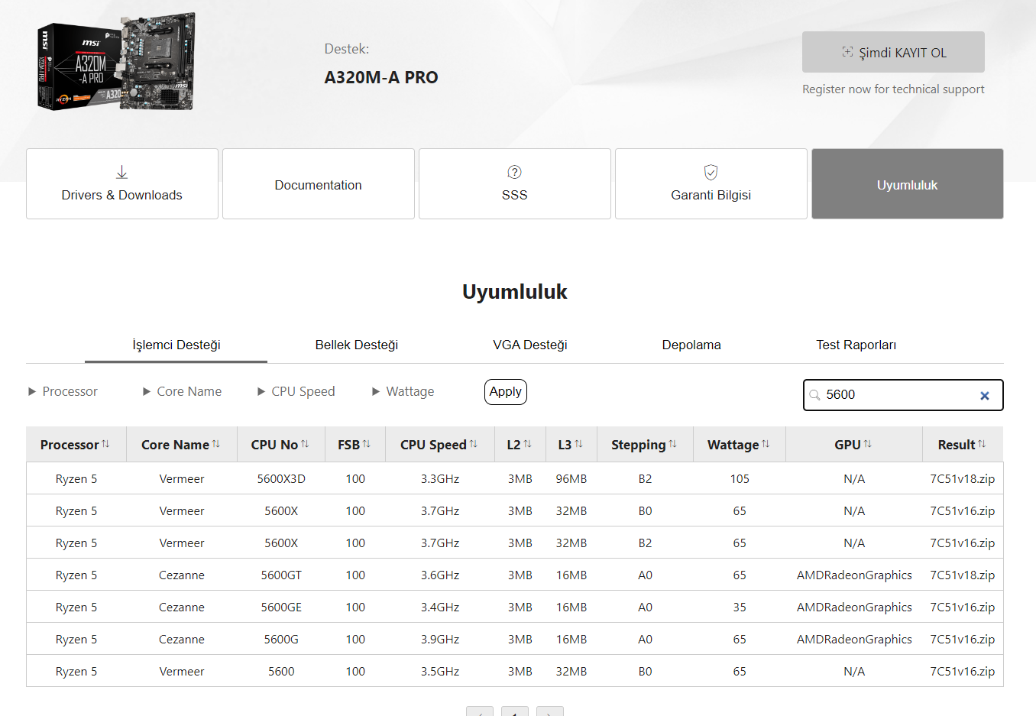
Task: Click AMDRadeonGraphics in the 5600GT row
Action: pyautogui.click(x=854, y=575)
